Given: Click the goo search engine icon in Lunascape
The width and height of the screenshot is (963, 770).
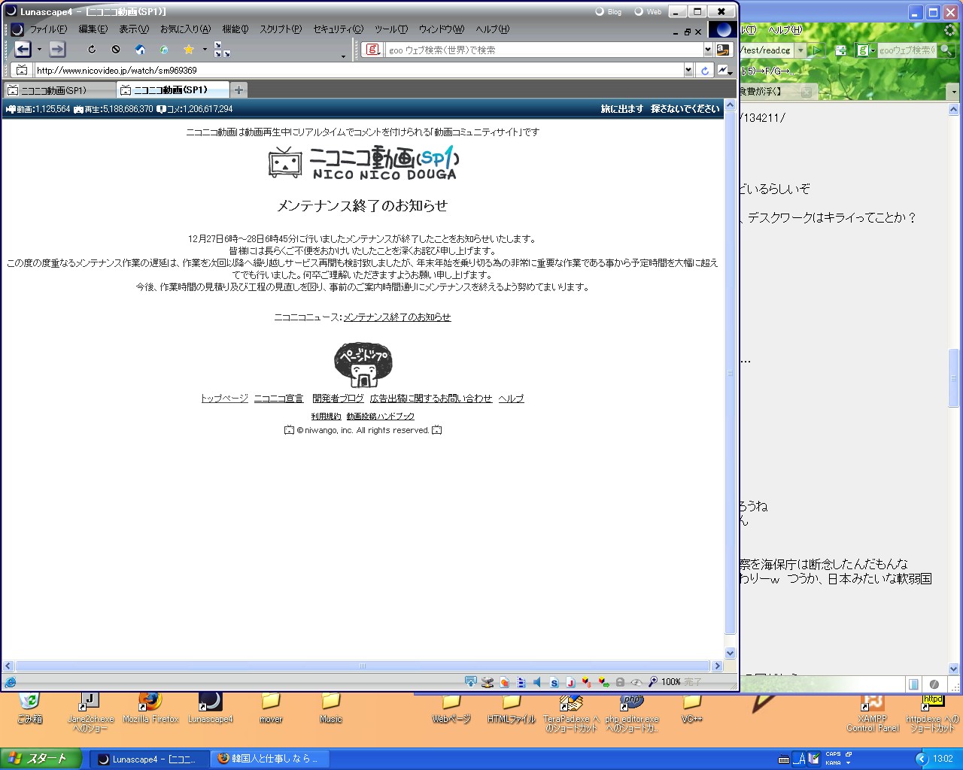Looking at the screenshot, I should click(372, 50).
